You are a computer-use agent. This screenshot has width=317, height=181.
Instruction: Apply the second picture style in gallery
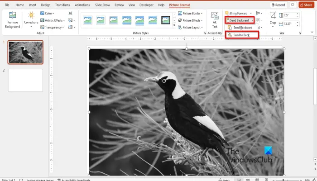pos(101,20)
